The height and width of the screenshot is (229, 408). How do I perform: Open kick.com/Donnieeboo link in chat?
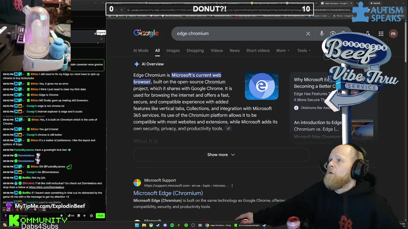tap(47, 187)
